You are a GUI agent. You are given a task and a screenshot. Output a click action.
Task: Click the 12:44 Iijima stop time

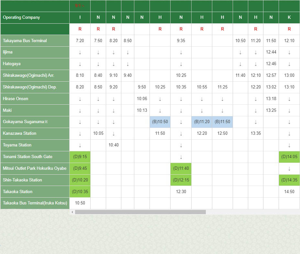click(x=271, y=52)
